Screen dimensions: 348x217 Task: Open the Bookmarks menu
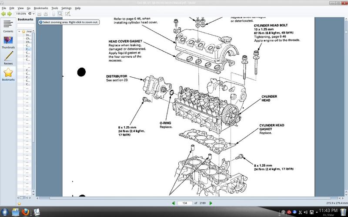41,8
